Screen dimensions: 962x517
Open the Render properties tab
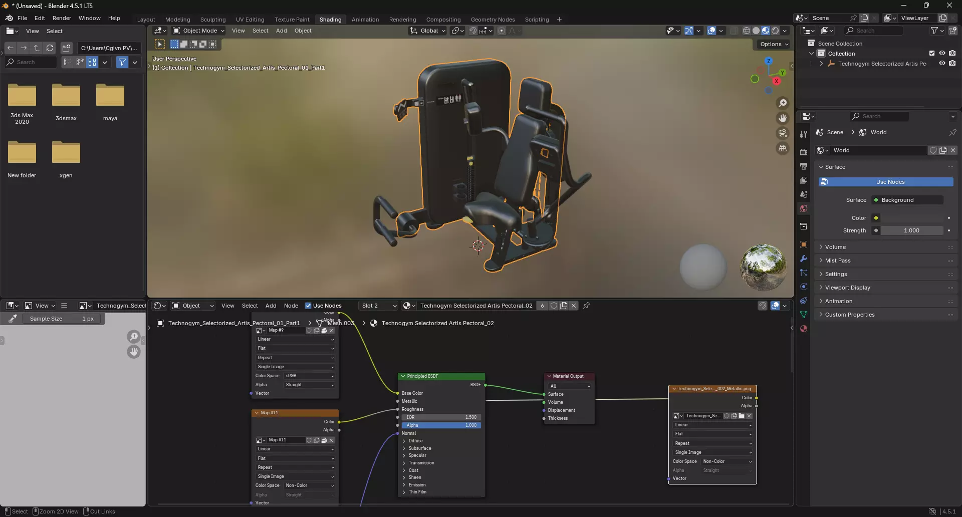coord(804,152)
